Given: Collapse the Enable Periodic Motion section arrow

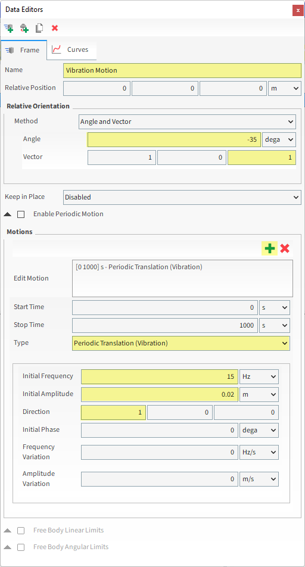Looking at the screenshot, I should point(7,214).
